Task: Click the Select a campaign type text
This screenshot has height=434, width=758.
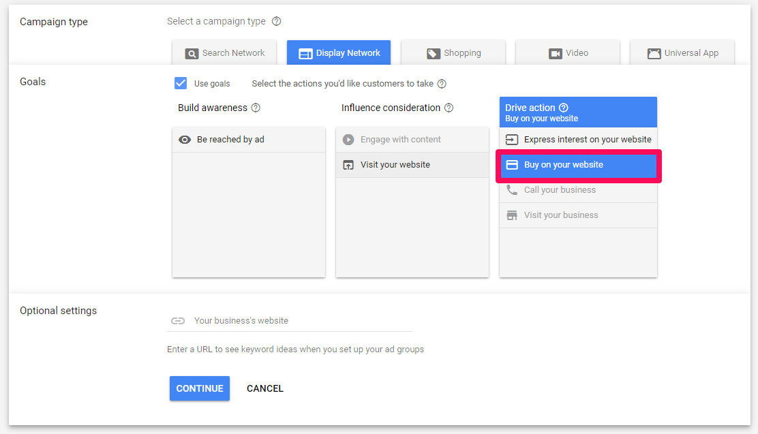Action: 216,21
